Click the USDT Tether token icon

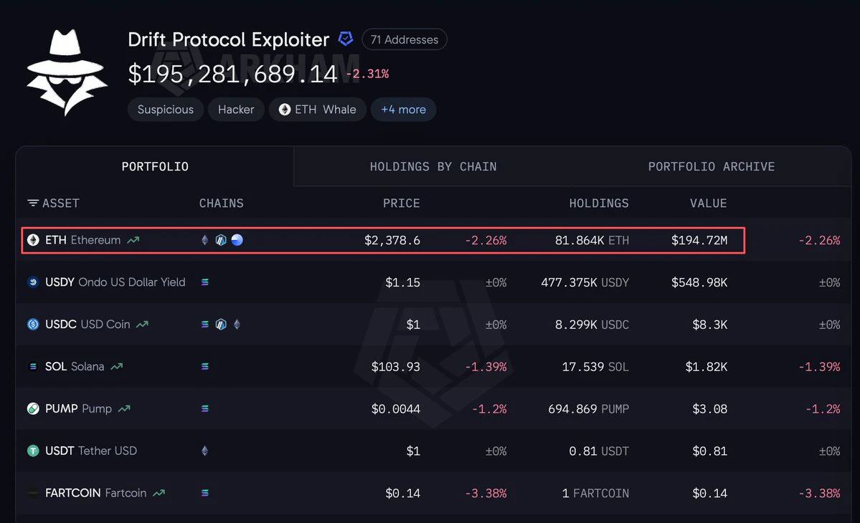click(33, 451)
